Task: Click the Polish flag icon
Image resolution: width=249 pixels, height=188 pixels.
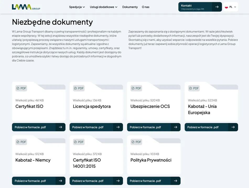Action: point(226,7)
